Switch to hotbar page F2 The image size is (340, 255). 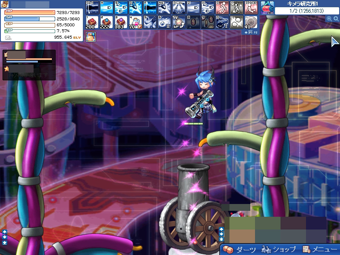[x=255, y=32]
